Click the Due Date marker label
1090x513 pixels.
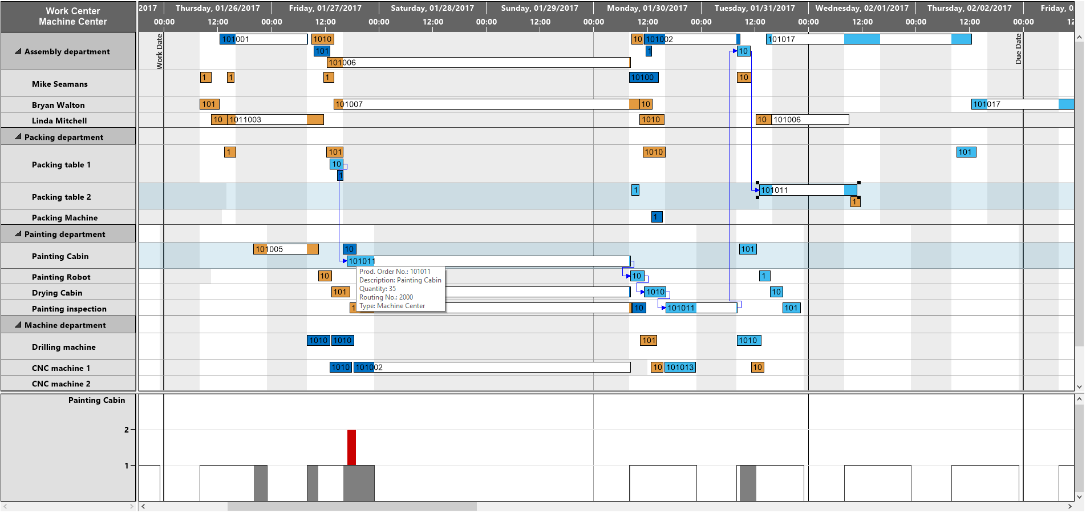click(1018, 49)
